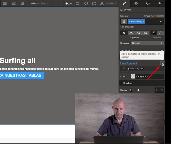Expand the selector dropdown arrow
Screen dimensions: 171x144
pyautogui.click(x=161, y=21)
